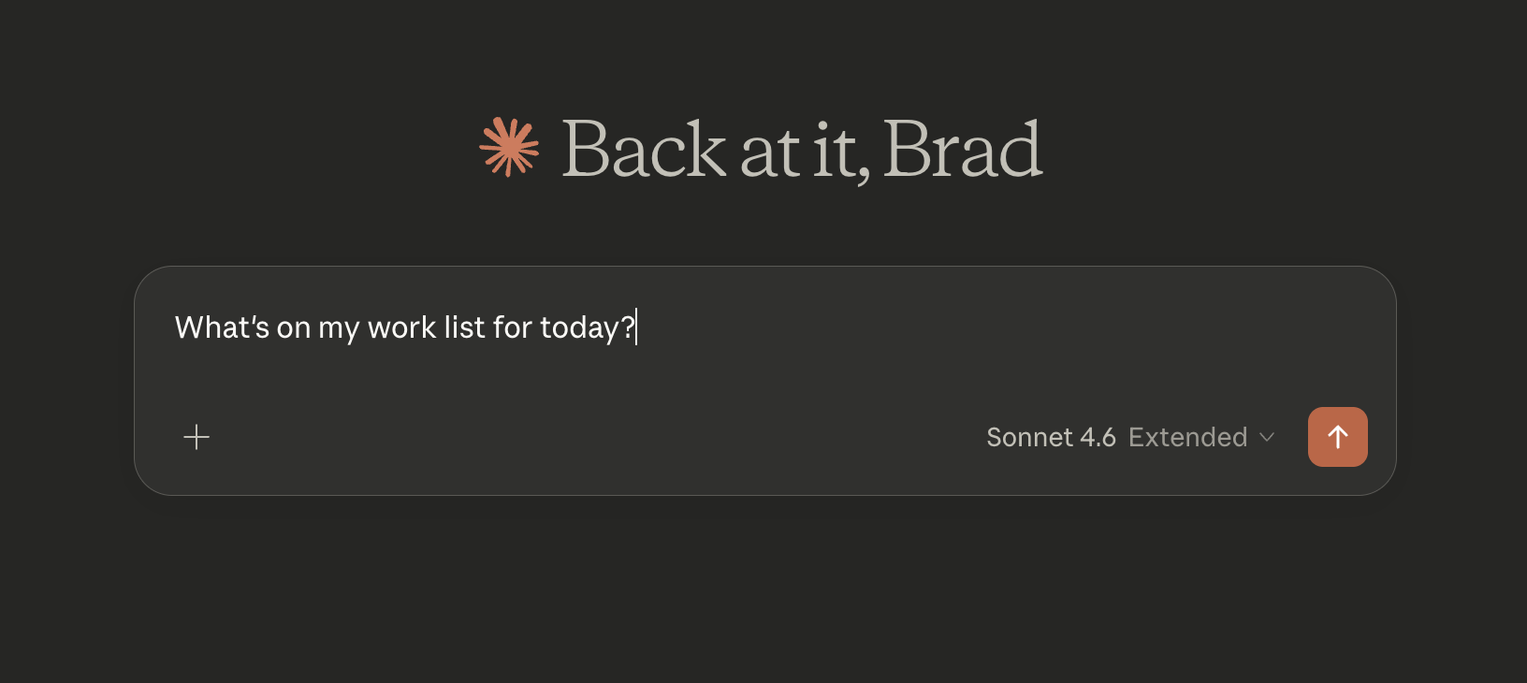The width and height of the screenshot is (1527, 683).
Task: Click the plus icon to add attachments
Action: 196,437
